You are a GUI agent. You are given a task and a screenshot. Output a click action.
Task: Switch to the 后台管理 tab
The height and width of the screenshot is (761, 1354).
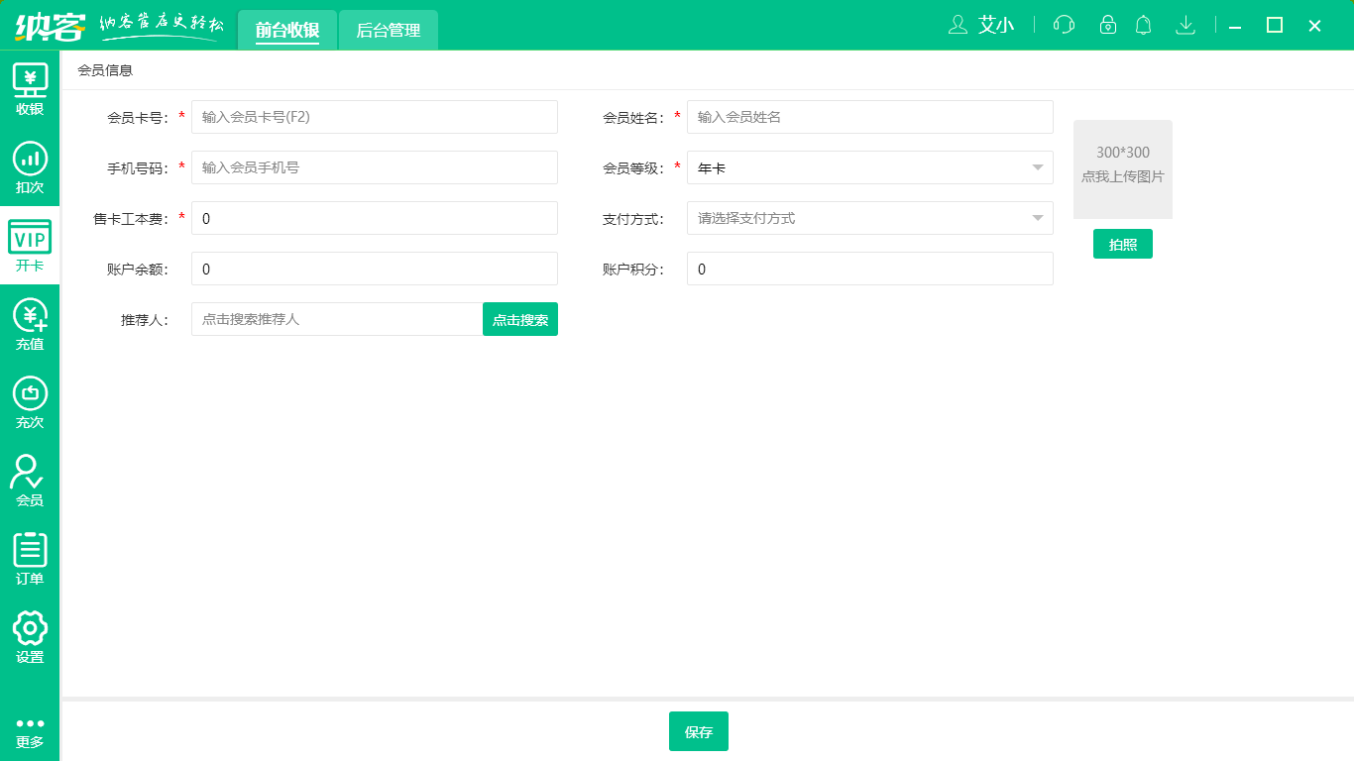click(x=388, y=30)
